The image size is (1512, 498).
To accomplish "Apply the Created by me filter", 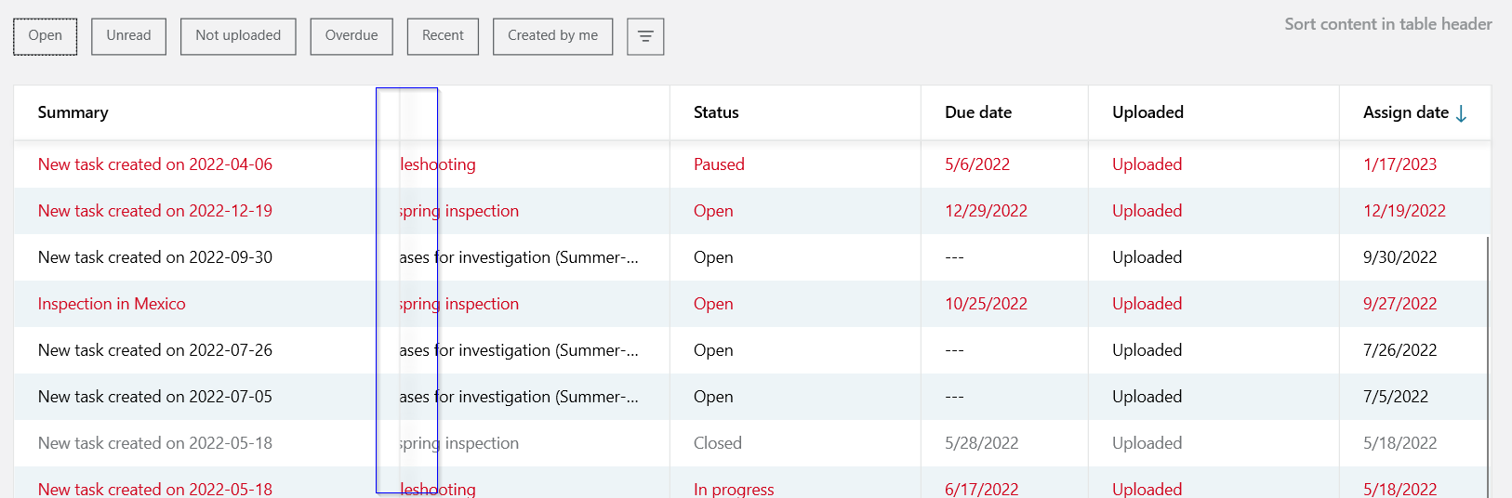I will (552, 36).
